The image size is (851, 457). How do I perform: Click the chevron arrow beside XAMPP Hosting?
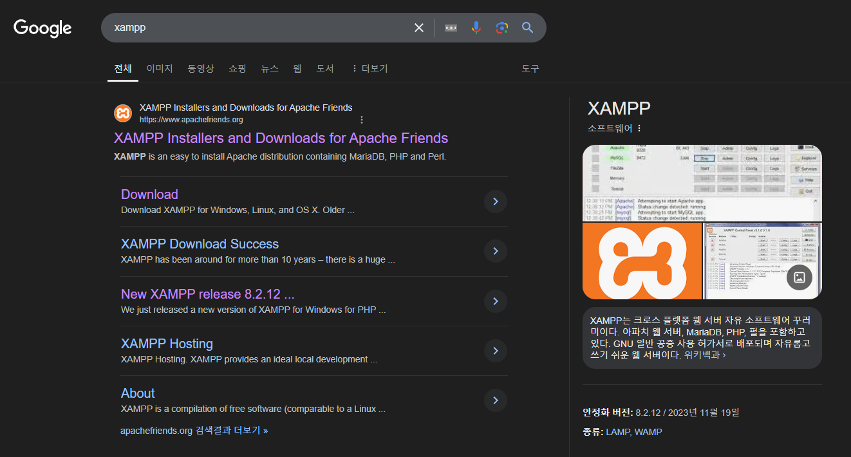(495, 351)
